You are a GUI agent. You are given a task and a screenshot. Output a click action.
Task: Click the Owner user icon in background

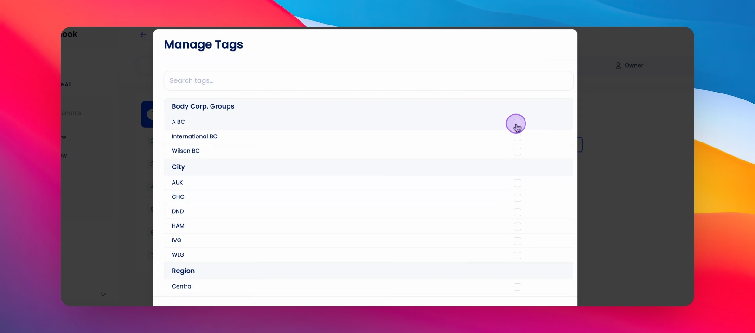[618, 66]
